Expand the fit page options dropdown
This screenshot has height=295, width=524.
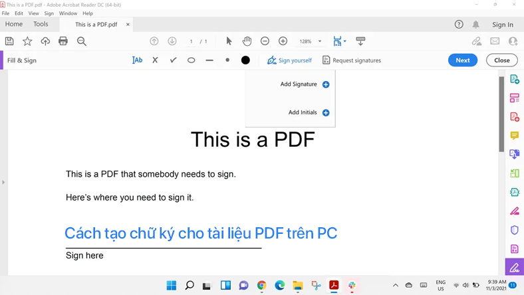click(344, 41)
